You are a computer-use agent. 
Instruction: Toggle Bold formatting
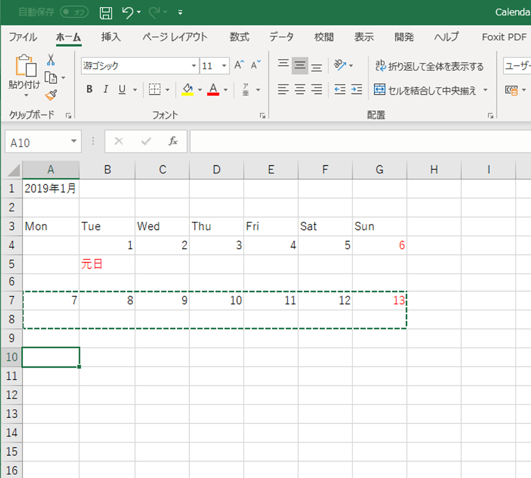click(90, 90)
